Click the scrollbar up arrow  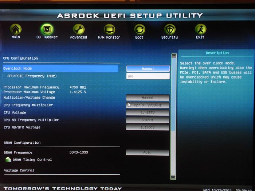[x=174, y=56]
